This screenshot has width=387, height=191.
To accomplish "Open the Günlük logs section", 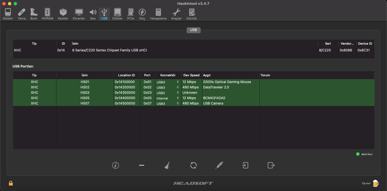I will pyautogui.click(x=192, y=14).
